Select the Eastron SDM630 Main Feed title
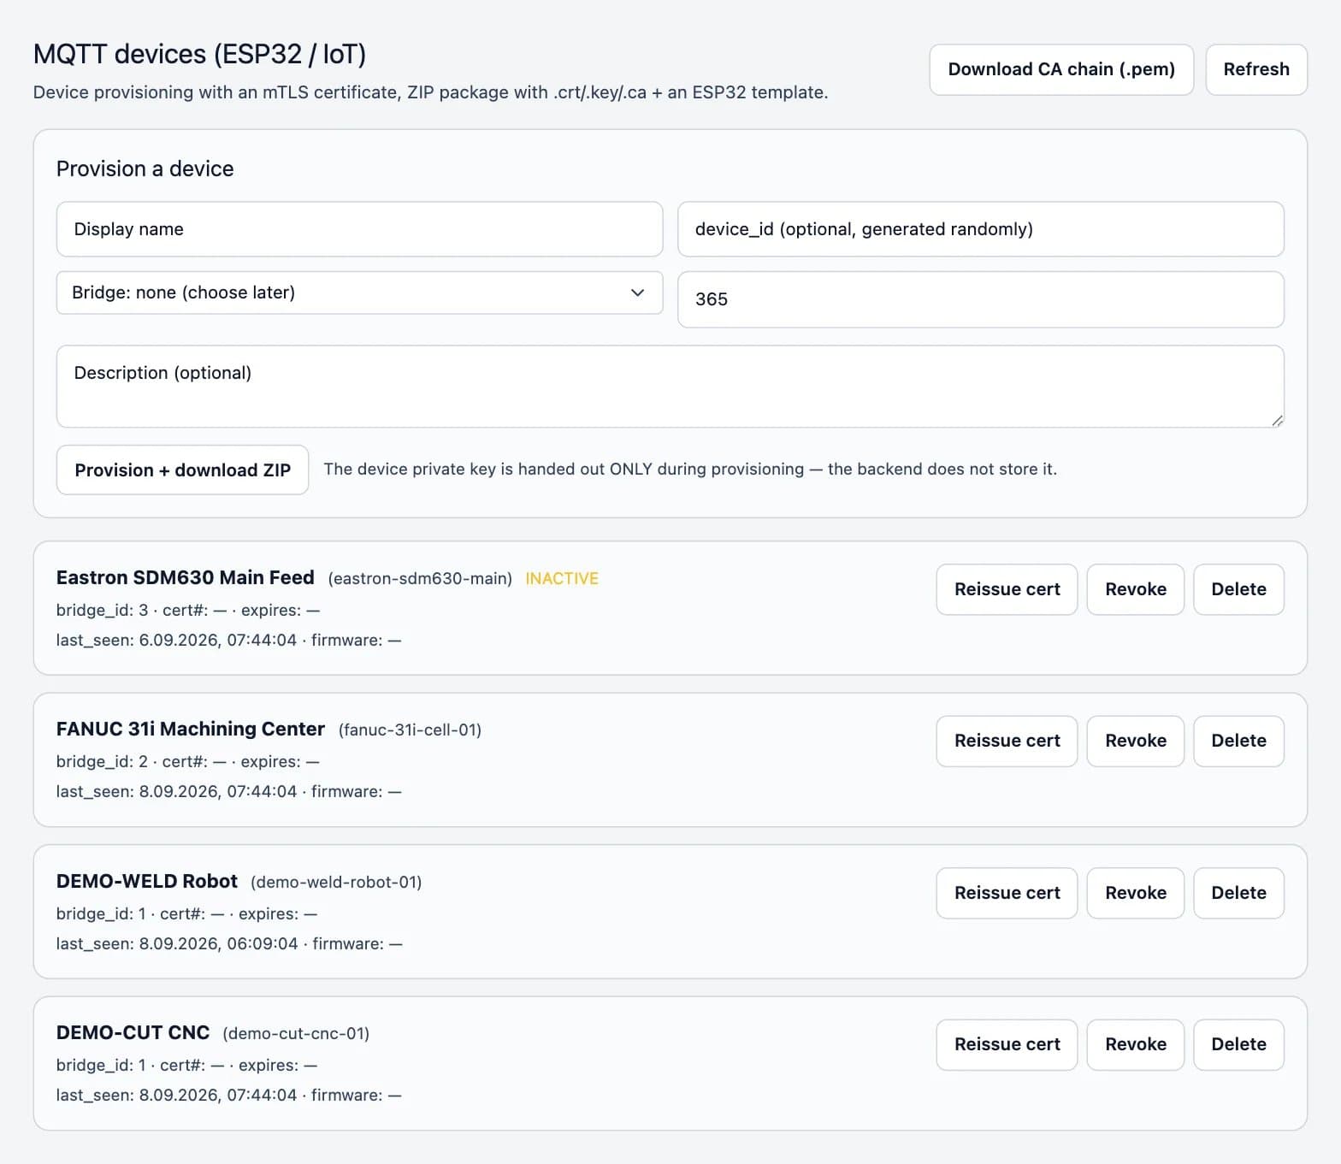The height and width of the screenshot is (1164, 1341). coord(186,578)
